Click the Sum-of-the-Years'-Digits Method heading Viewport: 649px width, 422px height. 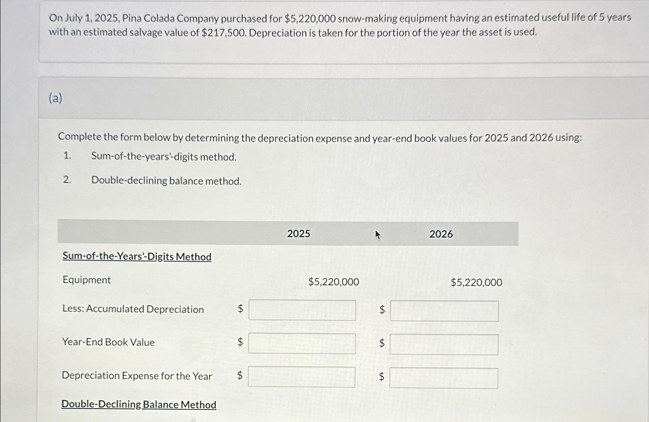click(x=137, y=256)
